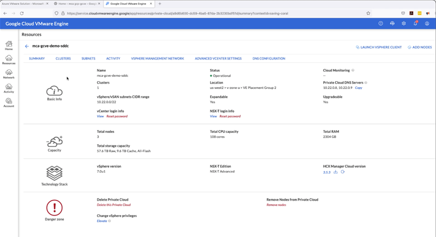The width and height of the screenshot is (436, 237).
Task: Click the Add Nodes button
Action: pos(420,47)
